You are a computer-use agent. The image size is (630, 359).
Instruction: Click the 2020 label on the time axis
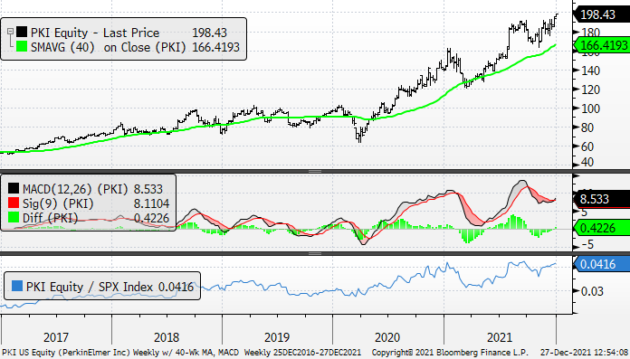(x=387, y=337)
